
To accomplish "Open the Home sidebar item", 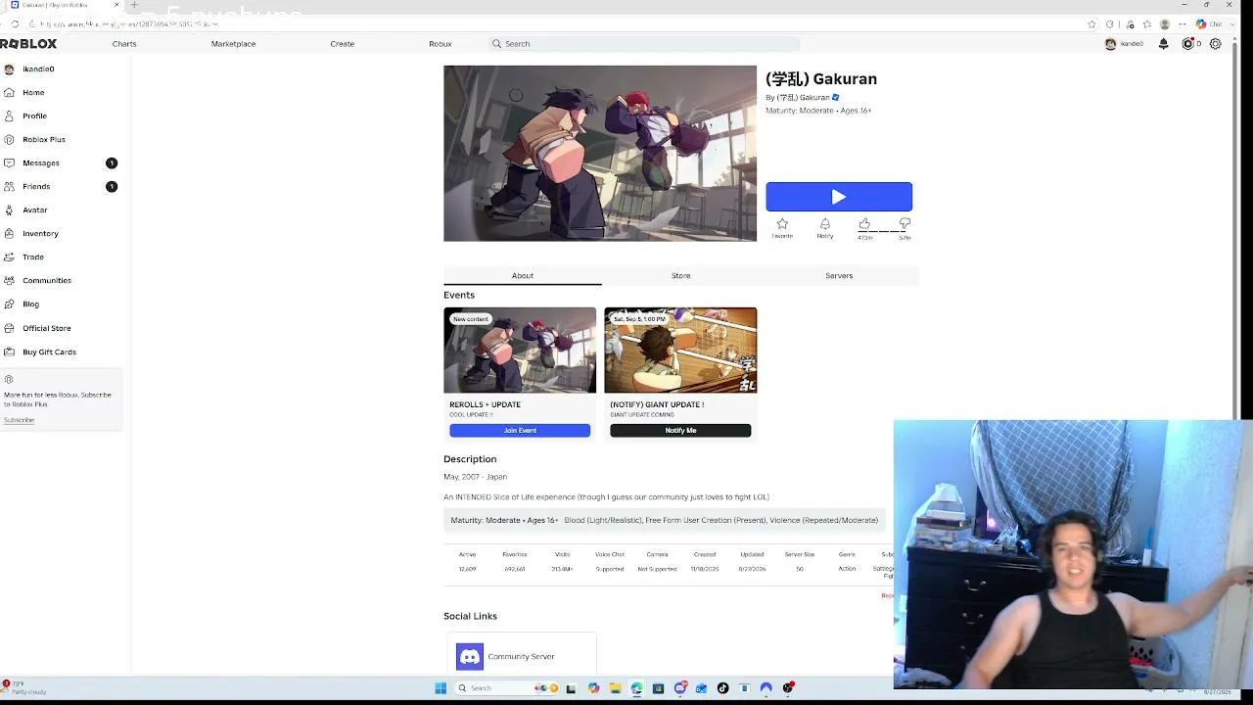I will (33, 92).
